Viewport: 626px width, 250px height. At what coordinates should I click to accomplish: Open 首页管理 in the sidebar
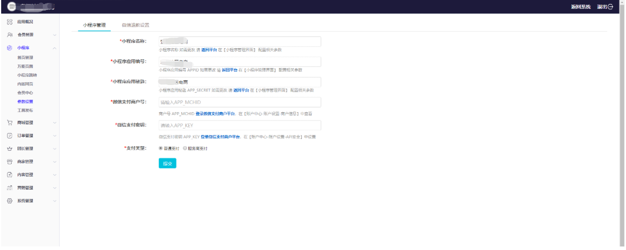pyautogui.click(x=25, y=58)
